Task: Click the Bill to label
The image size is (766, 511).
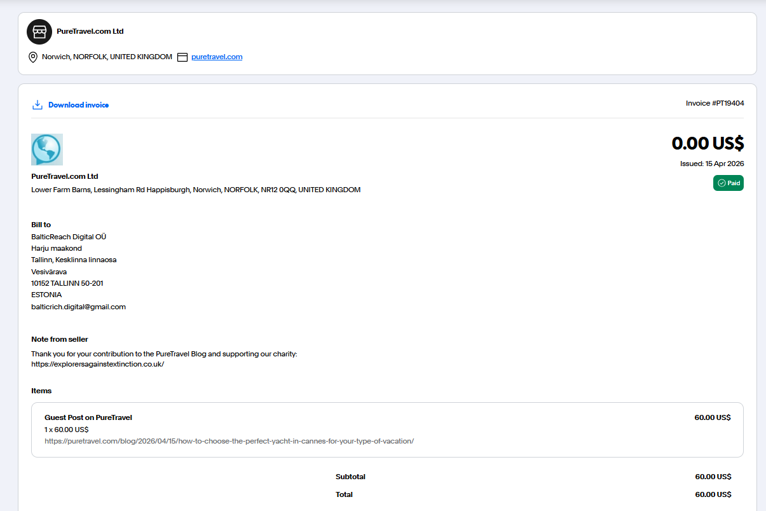Action: coord(41,225)
